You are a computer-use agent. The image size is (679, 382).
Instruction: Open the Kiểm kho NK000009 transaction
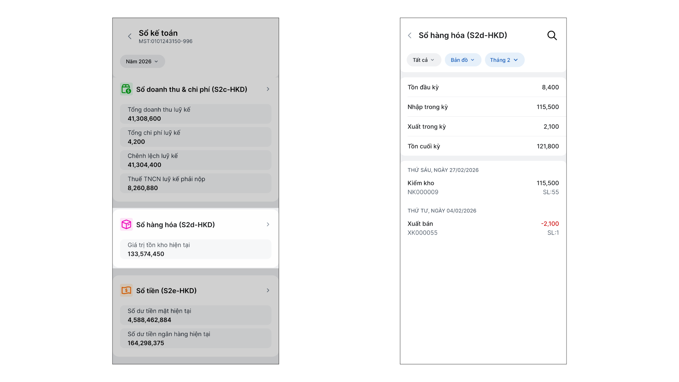[483, 187]
